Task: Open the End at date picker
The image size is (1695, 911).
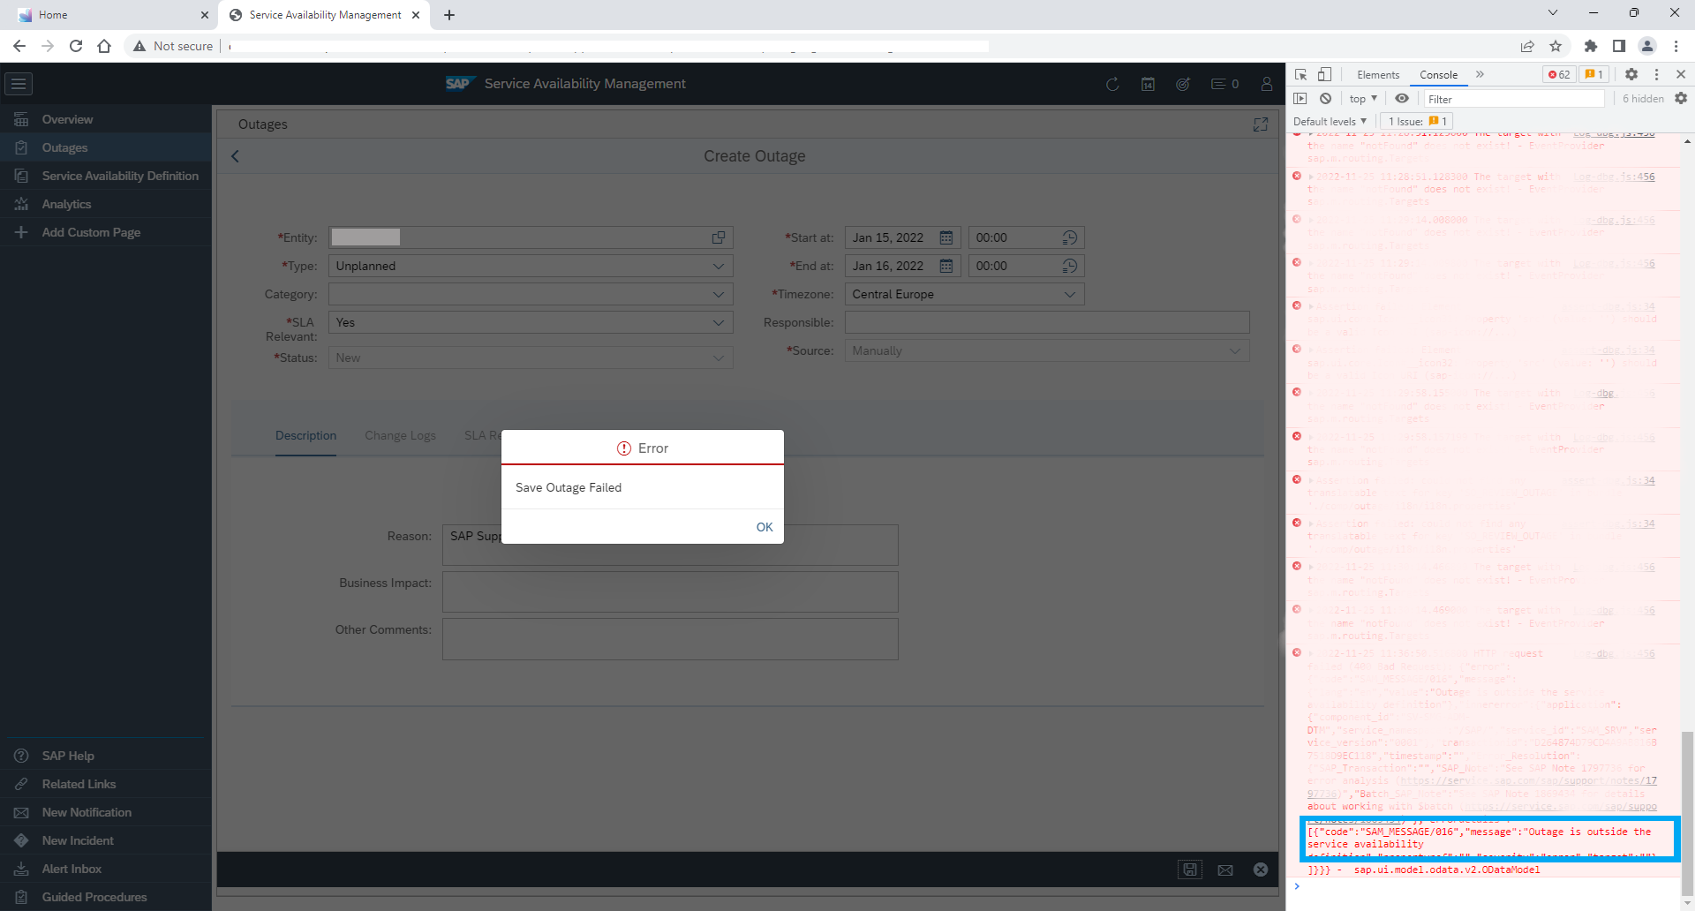Action: click(946, 266)
